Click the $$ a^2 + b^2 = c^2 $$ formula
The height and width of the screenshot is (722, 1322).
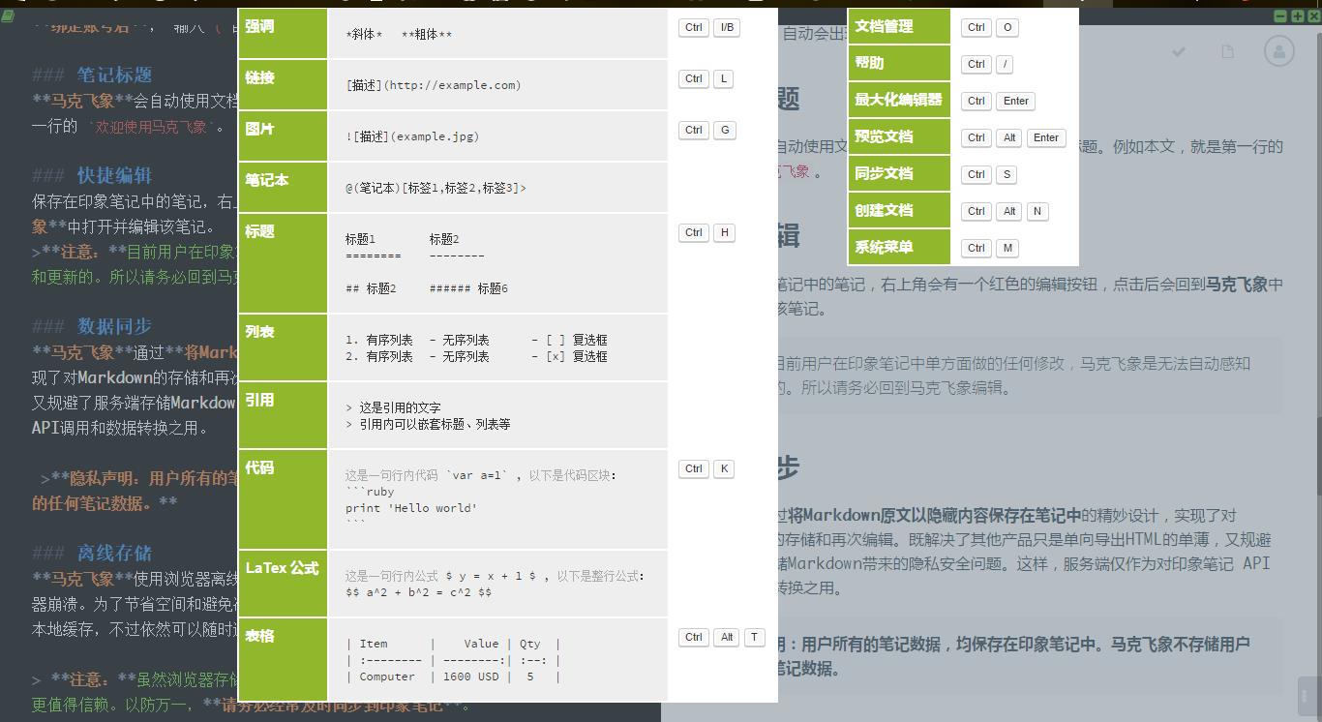(x=419, y=592)
